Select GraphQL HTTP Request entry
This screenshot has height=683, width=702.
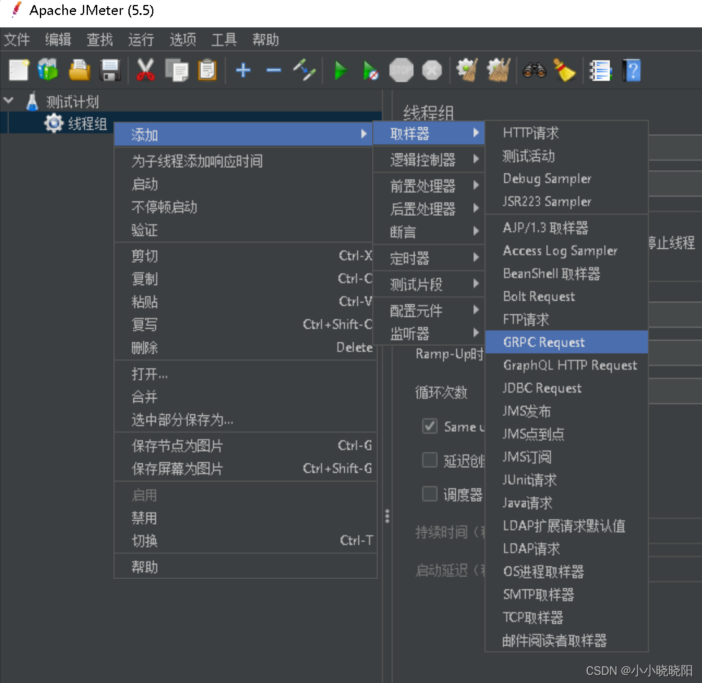click(x=567, y=365)
